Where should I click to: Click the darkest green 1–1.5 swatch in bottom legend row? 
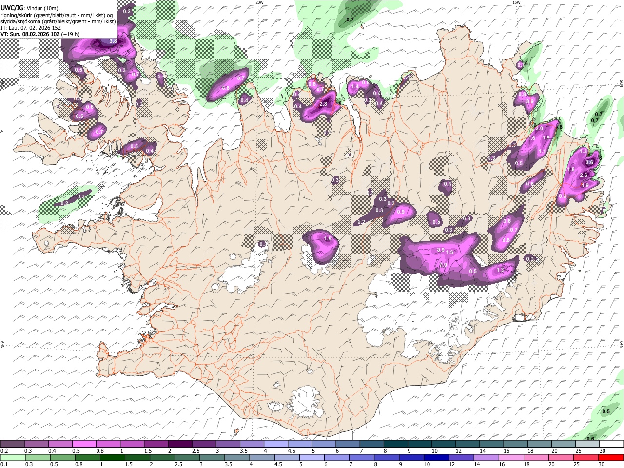pyautogui.click(x=113, y=457)
